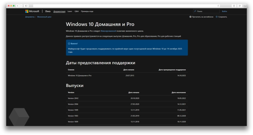Click the Войти sign-in link

coord(224,11)
